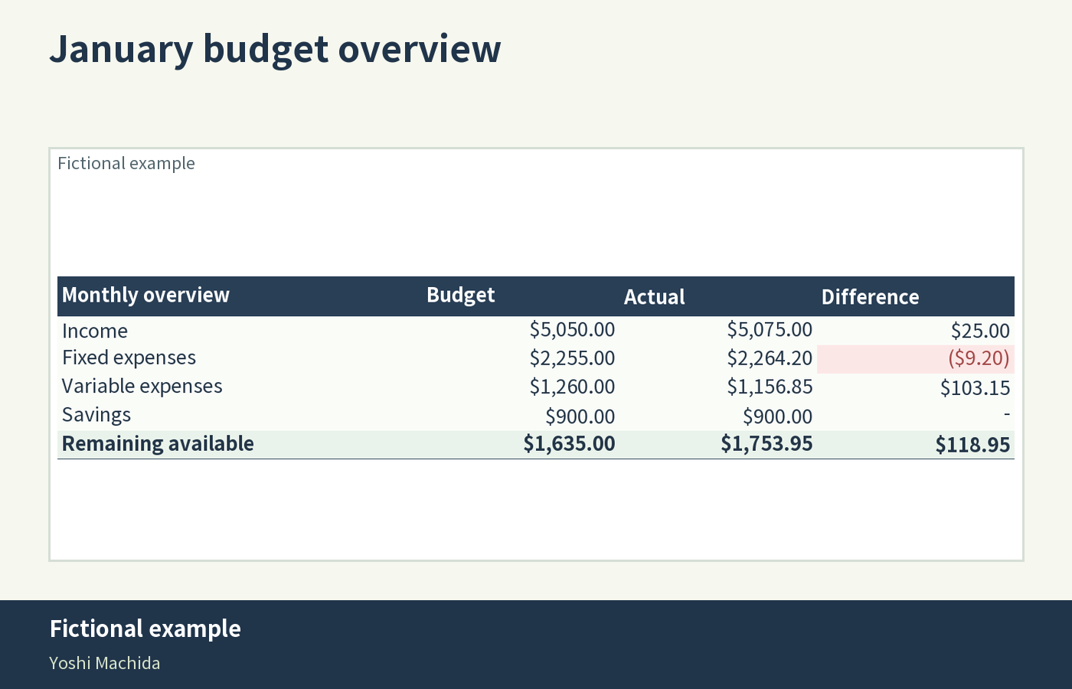This screenshot has height=689, width=1072.
Task: Select the Variable expenses difference $103.15
Action: coord(976,388)
